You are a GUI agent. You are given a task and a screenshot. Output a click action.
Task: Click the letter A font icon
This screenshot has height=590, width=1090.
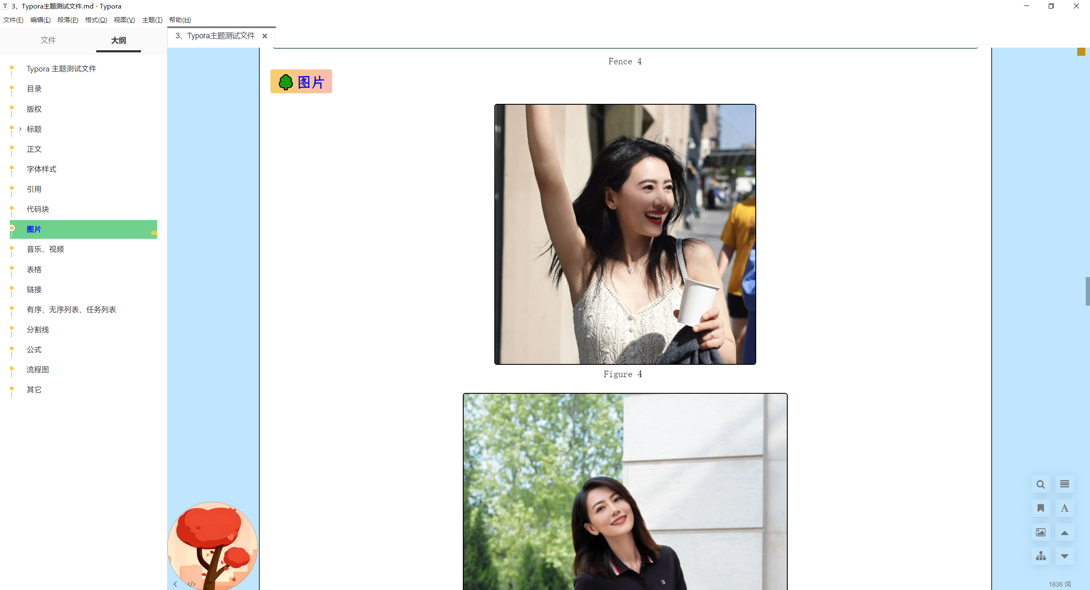tap(1064, 508)
